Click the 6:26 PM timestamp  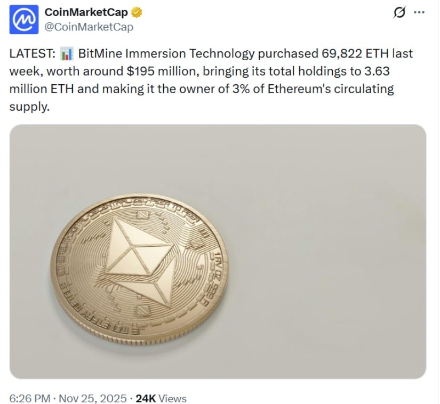pos(29,398)
